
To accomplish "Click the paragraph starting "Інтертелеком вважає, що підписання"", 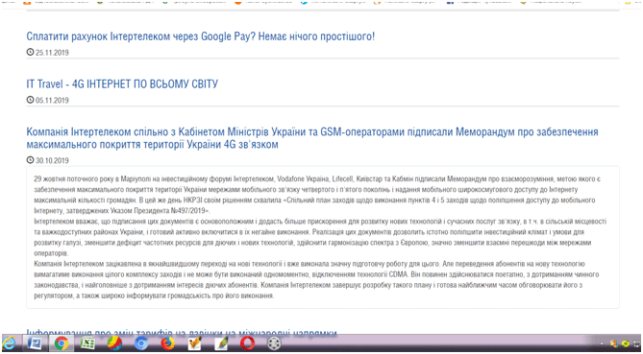I will point(320,237).
